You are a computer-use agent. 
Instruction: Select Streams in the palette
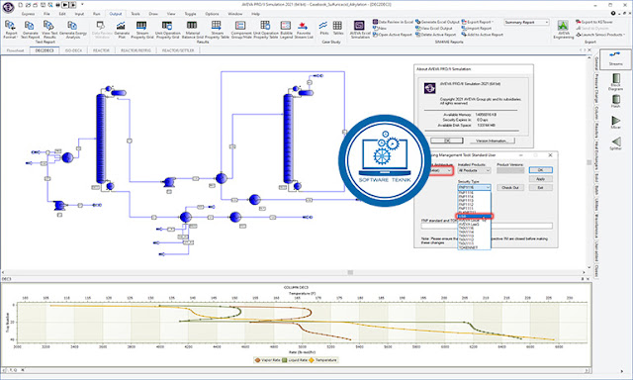(615, 58)
